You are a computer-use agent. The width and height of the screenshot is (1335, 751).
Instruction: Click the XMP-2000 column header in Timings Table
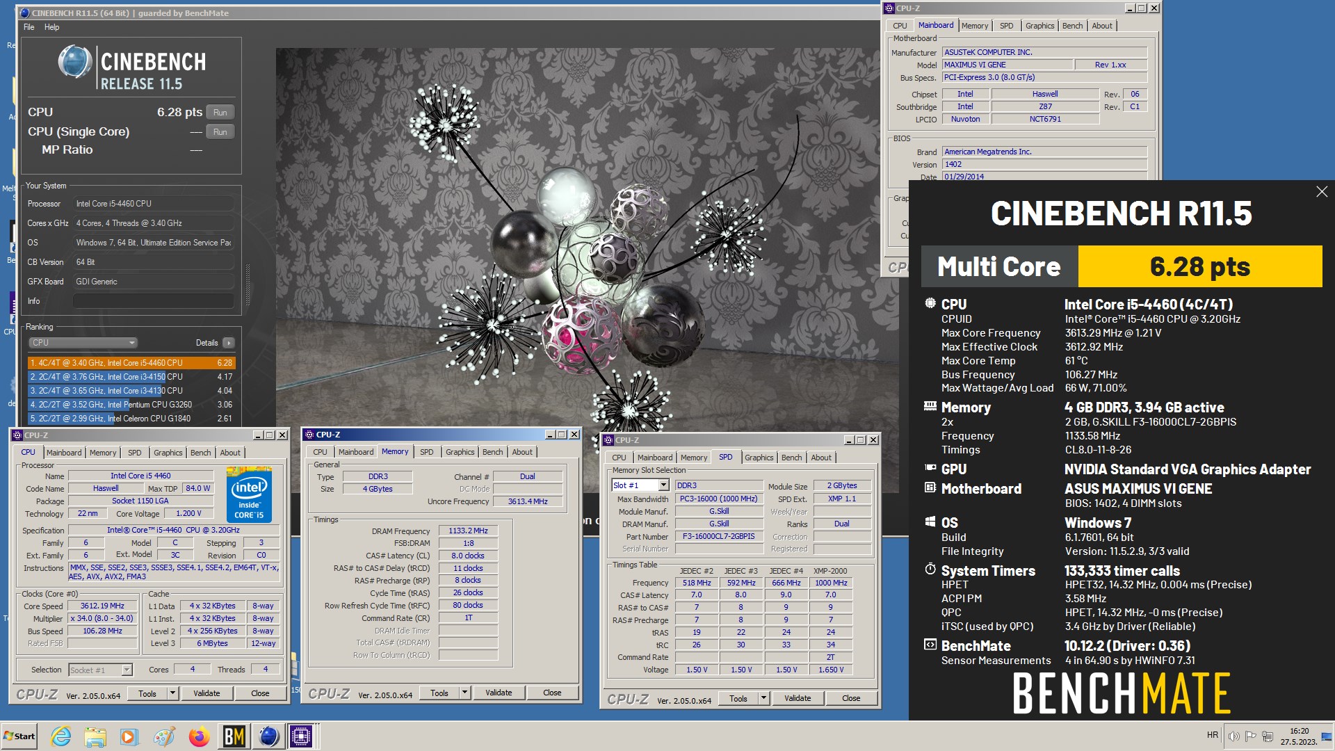(830, 571)
